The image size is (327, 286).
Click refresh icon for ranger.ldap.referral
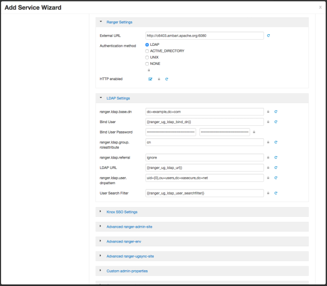coord(276,157)
